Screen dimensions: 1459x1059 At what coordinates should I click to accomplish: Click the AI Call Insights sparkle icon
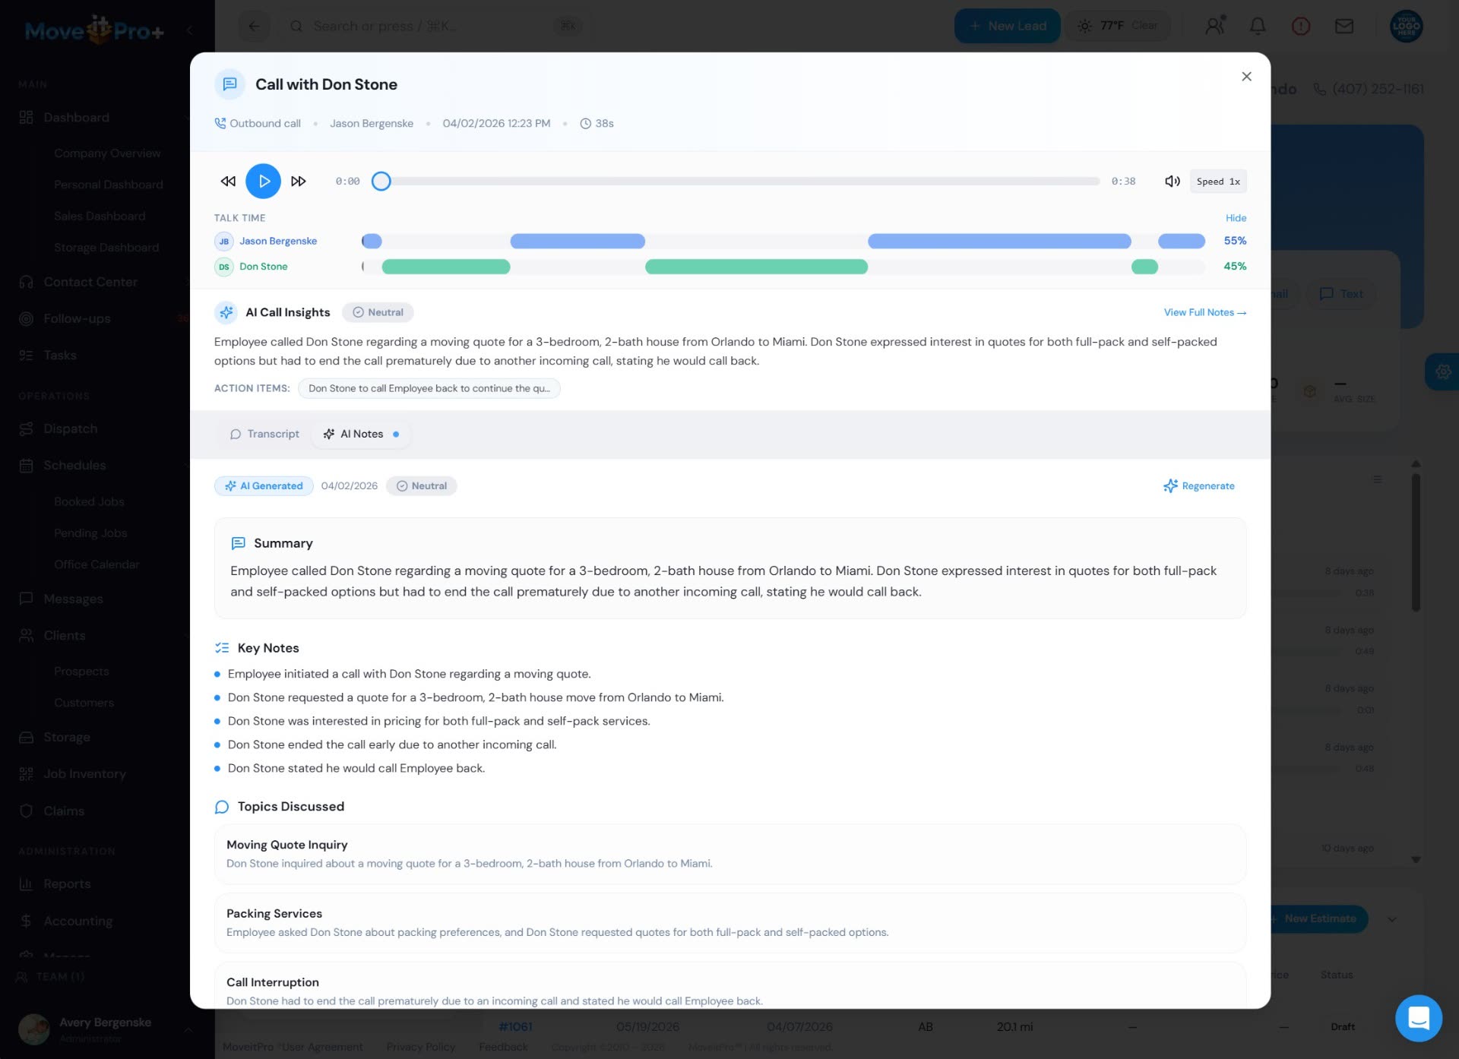tap(226, 312)
